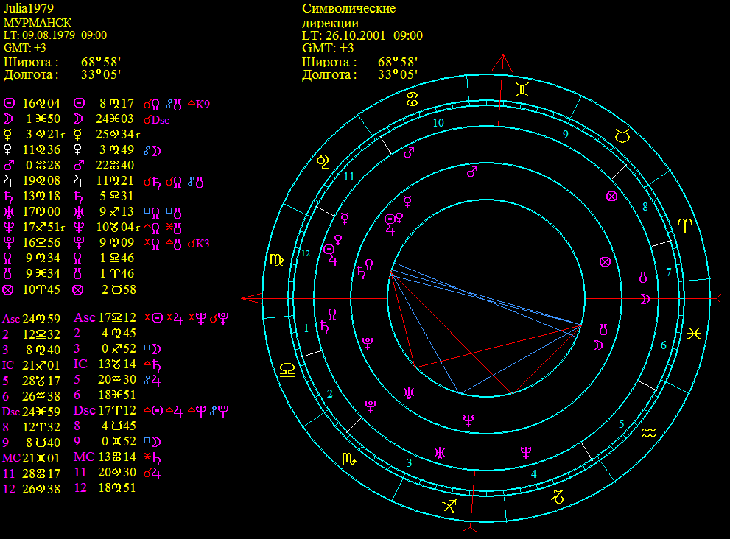Click the Uranus symbol beside 9♐13

(x=79, y=212)
